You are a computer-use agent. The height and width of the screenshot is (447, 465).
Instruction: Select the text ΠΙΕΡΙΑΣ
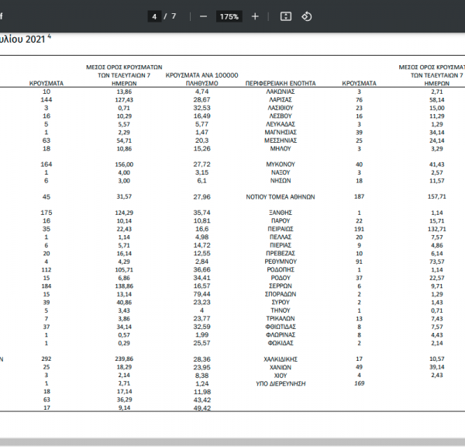(x=281, y=245)
